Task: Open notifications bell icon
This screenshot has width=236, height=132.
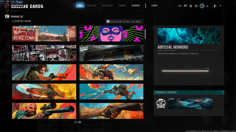Action: [x=191, y=6]
